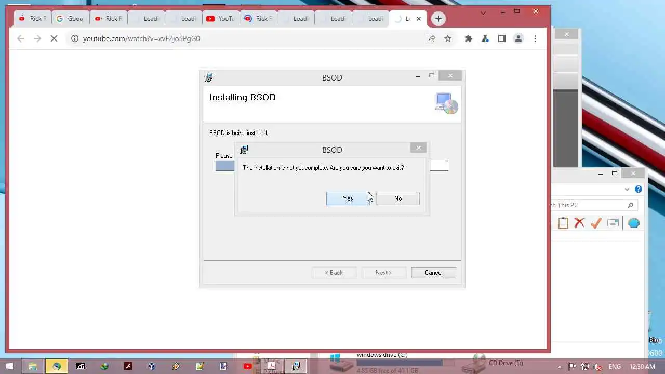Open the Chrome Extensions puzzle menu

469,38
